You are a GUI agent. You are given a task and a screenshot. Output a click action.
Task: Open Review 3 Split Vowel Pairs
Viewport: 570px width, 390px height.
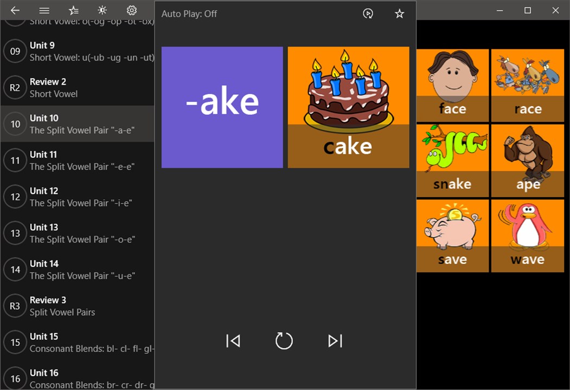click(x=78, y=305)
